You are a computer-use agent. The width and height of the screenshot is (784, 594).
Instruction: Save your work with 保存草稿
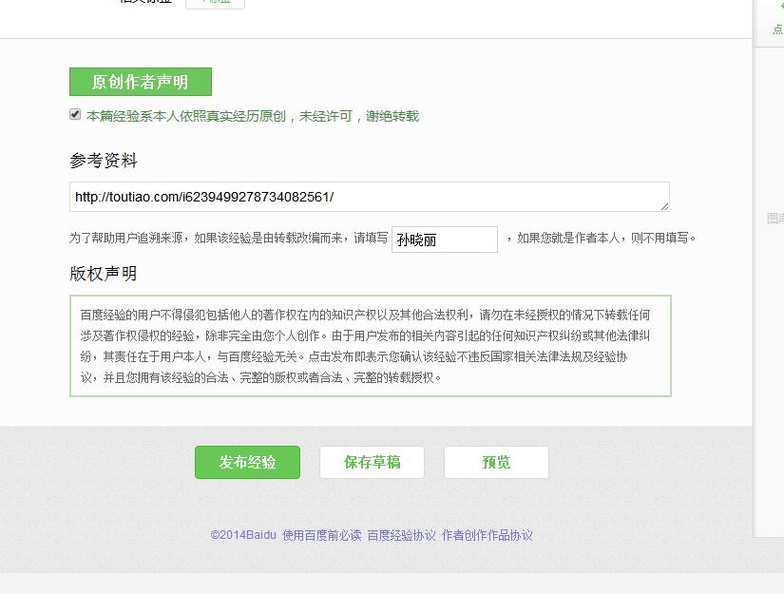tap(372, 462)
